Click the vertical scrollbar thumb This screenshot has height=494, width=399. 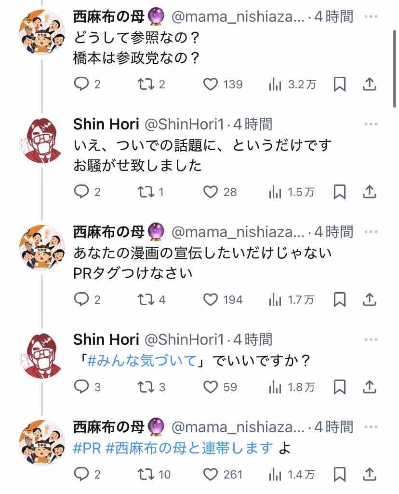click(x=395, y=69)
